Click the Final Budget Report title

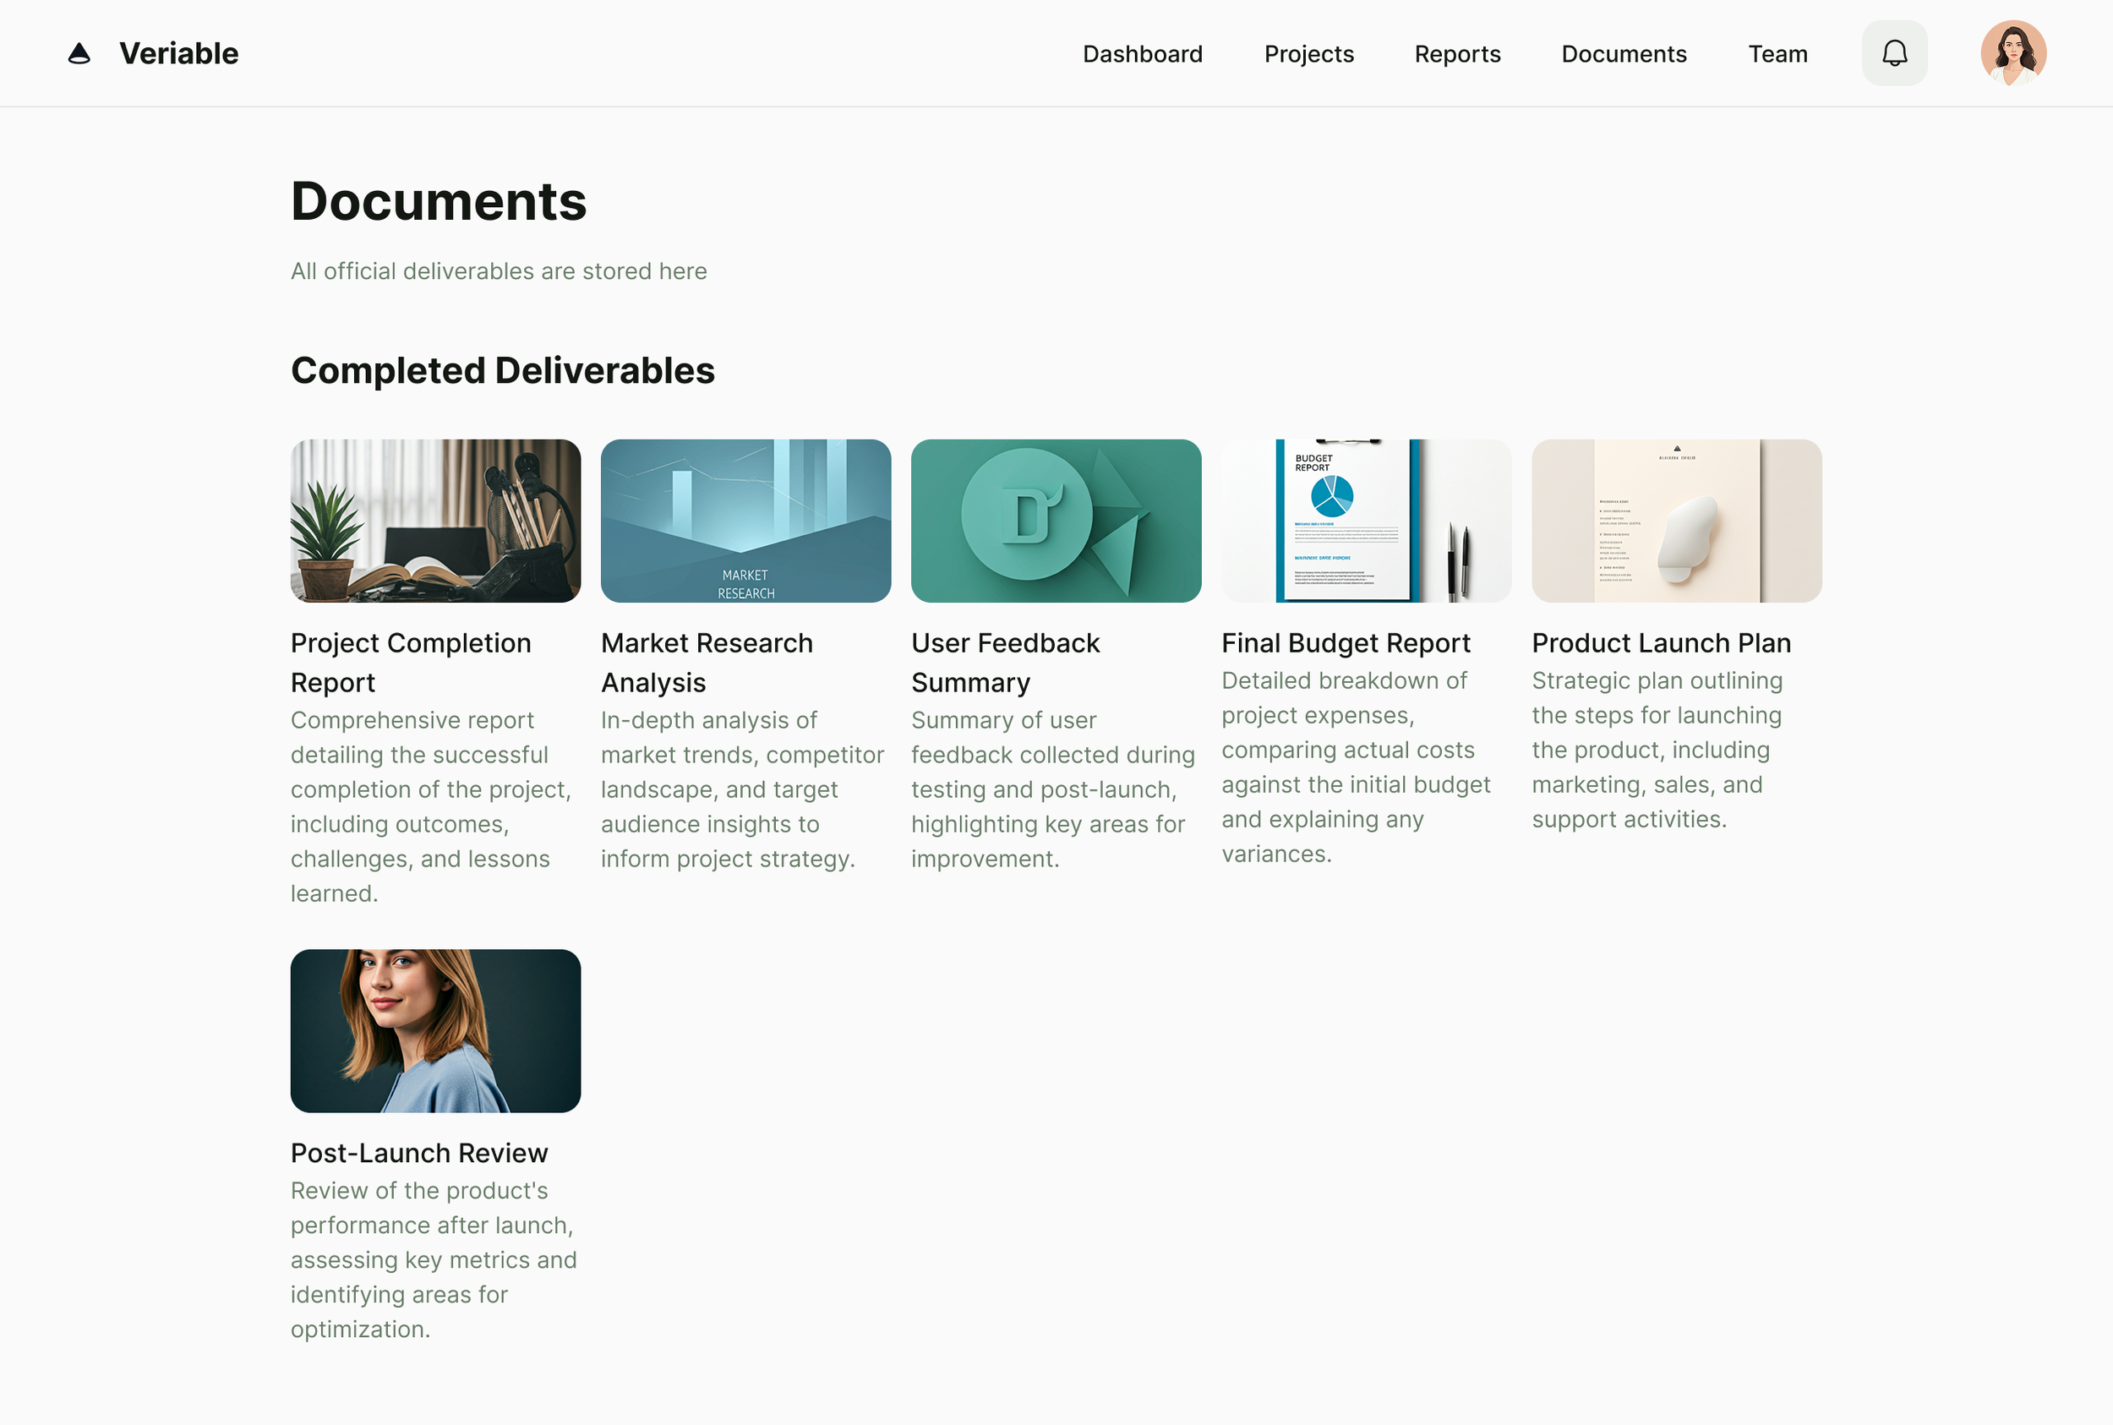(1345, 642)
